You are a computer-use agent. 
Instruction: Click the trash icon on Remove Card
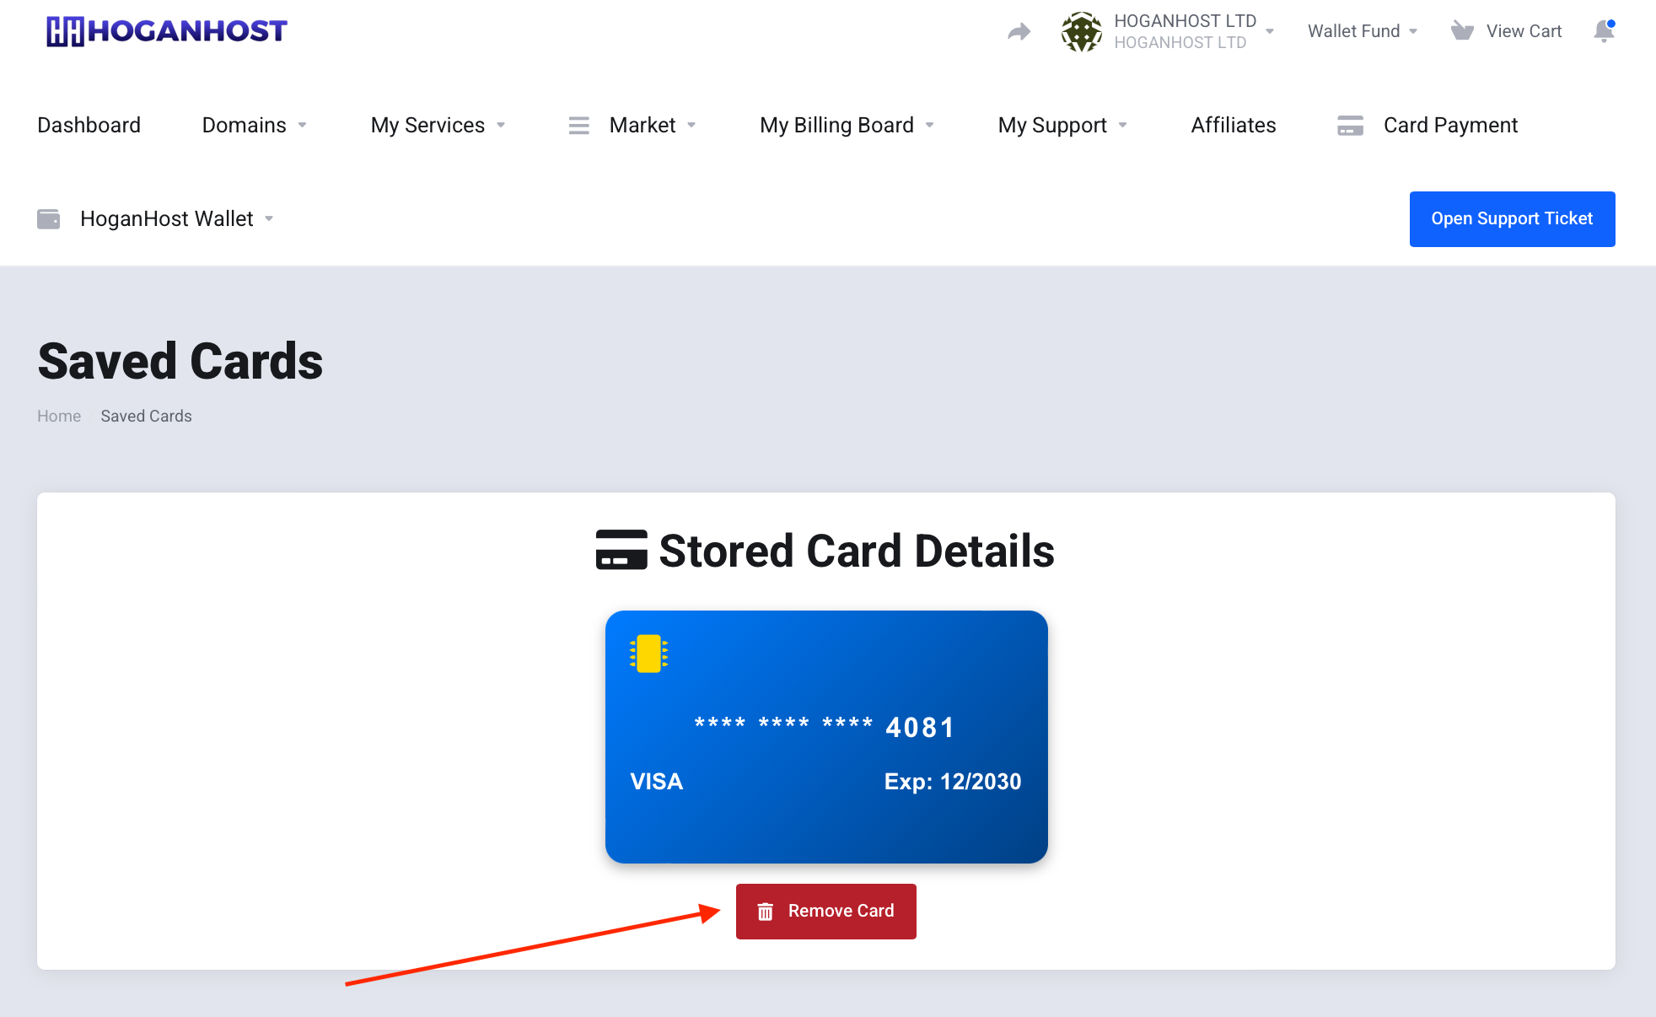click(x=766, y=912)
